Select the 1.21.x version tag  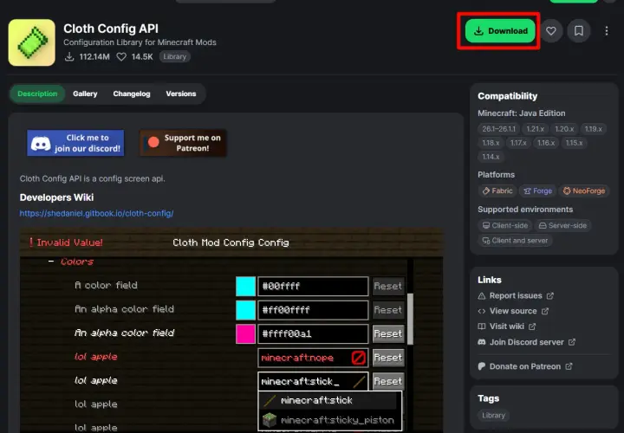click(535, 129)
